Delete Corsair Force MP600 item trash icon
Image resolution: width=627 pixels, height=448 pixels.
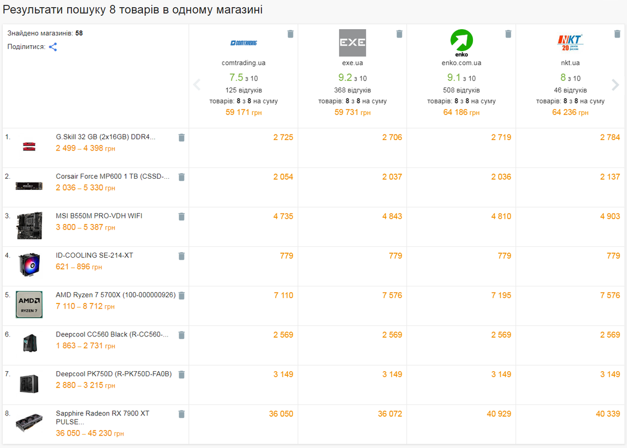pos(182,177)
